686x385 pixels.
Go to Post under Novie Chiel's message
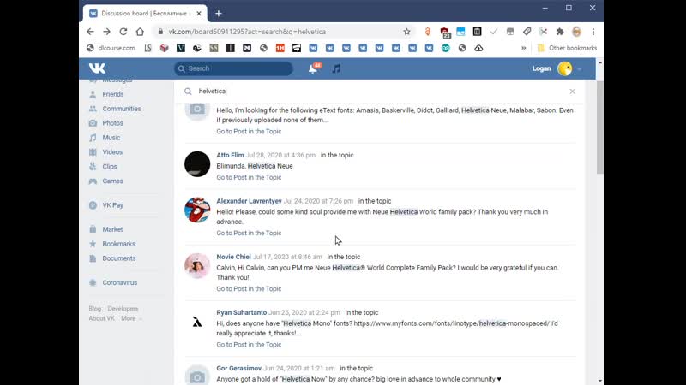[x=249, y=289]
